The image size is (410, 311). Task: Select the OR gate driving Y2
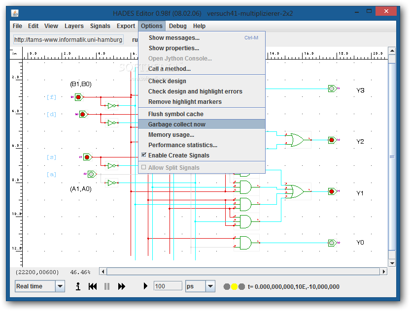click(298, 140)
